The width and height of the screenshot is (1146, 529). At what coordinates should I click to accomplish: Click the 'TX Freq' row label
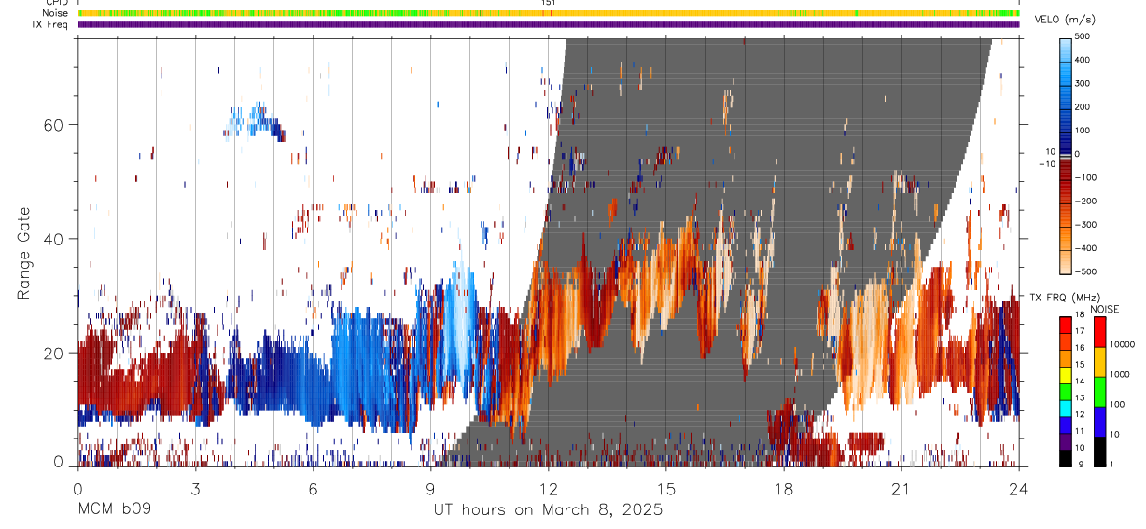coord(50,24)
